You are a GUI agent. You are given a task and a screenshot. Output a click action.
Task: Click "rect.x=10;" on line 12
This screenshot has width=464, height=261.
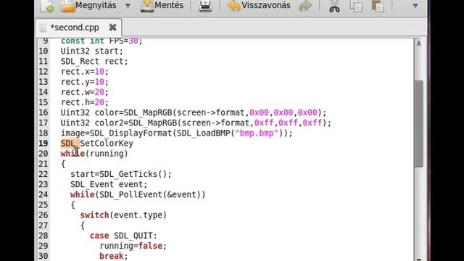coord(85,72)
